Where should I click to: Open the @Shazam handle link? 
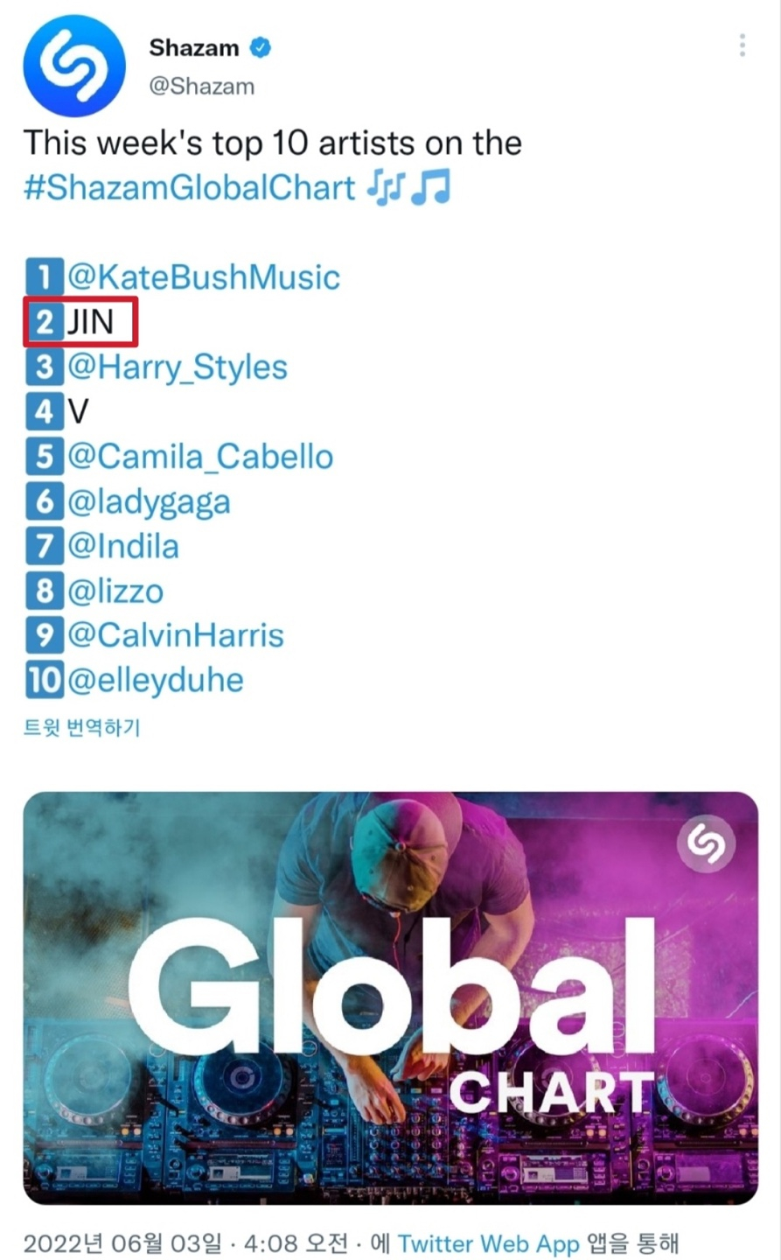pos(201,86)
